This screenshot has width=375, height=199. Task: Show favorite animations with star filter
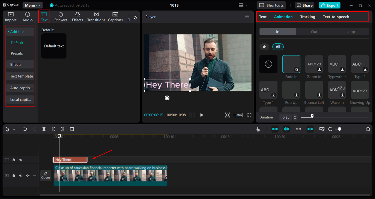coord(264,47)
